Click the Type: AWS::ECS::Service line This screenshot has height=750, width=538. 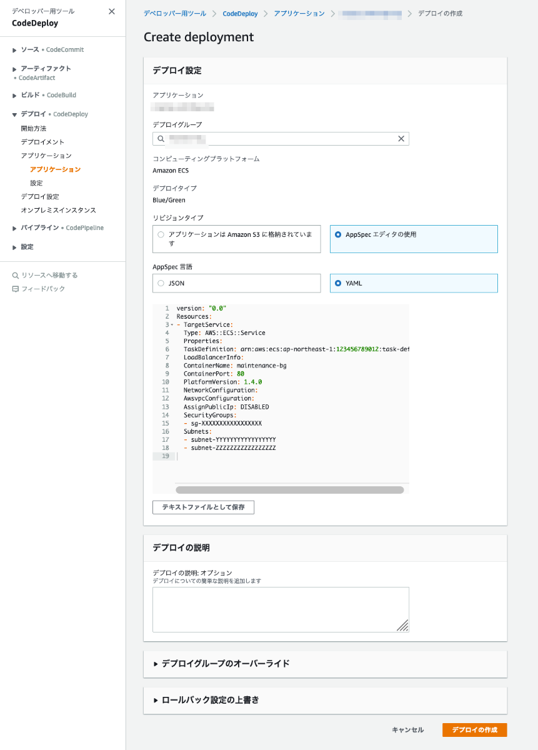click(224, 333)
